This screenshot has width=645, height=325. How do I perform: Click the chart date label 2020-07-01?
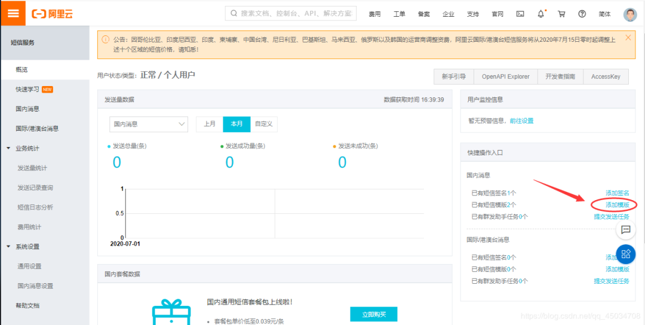point(125,244)
